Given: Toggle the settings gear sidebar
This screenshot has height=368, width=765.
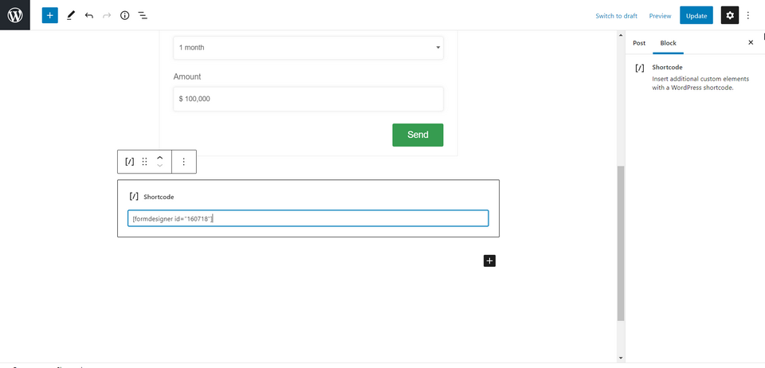Looking at the screenshot, I should [x=729, y=15].
